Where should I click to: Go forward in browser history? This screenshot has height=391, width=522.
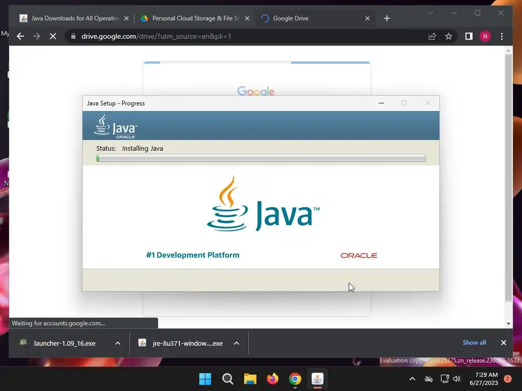[x=37, y=36]
